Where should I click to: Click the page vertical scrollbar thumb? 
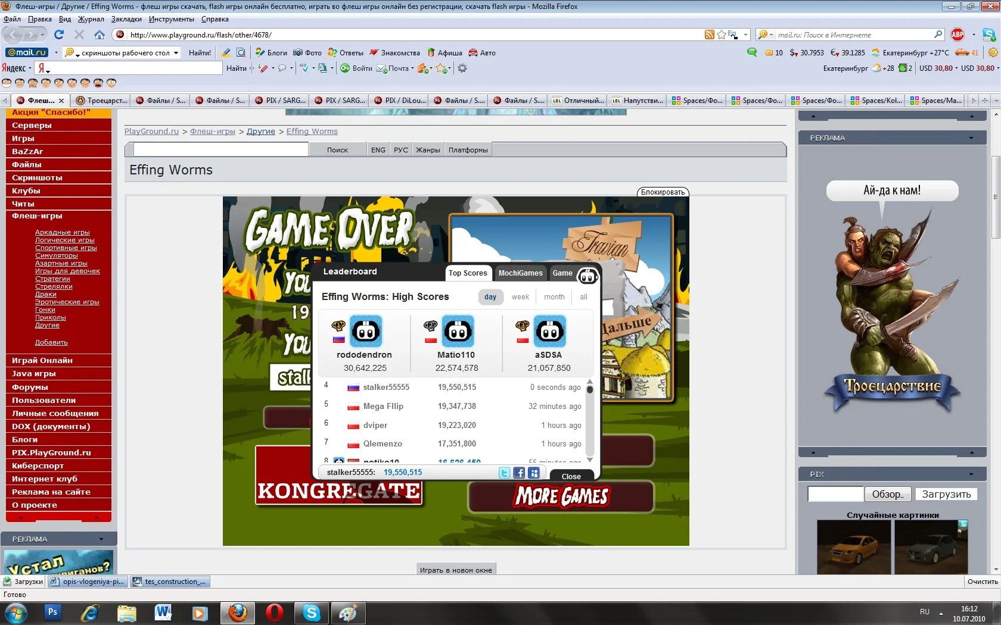pyautogui.click(x=996, y=196)
